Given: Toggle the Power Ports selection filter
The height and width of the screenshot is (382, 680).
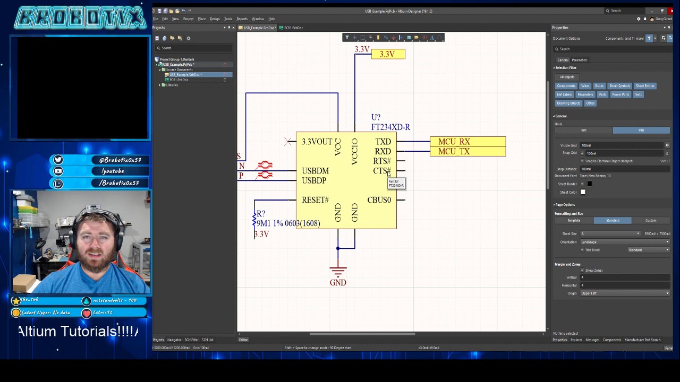Looking at the screenshot, I should coord(620,94).
